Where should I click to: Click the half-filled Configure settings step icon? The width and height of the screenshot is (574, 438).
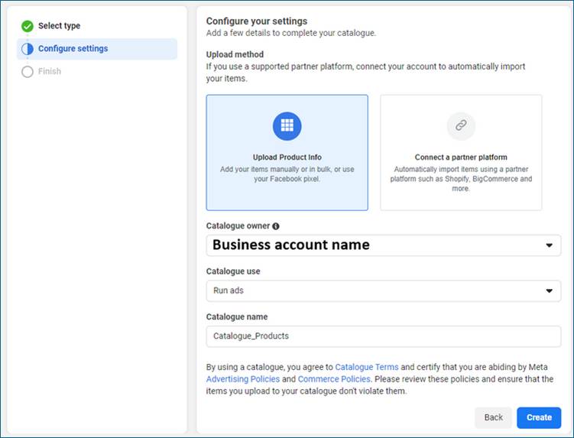28,49
